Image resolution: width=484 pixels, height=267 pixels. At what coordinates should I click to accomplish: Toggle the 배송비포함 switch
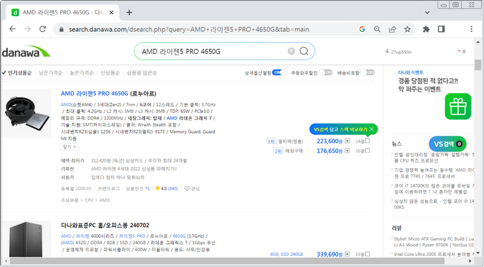pos(368,73)
